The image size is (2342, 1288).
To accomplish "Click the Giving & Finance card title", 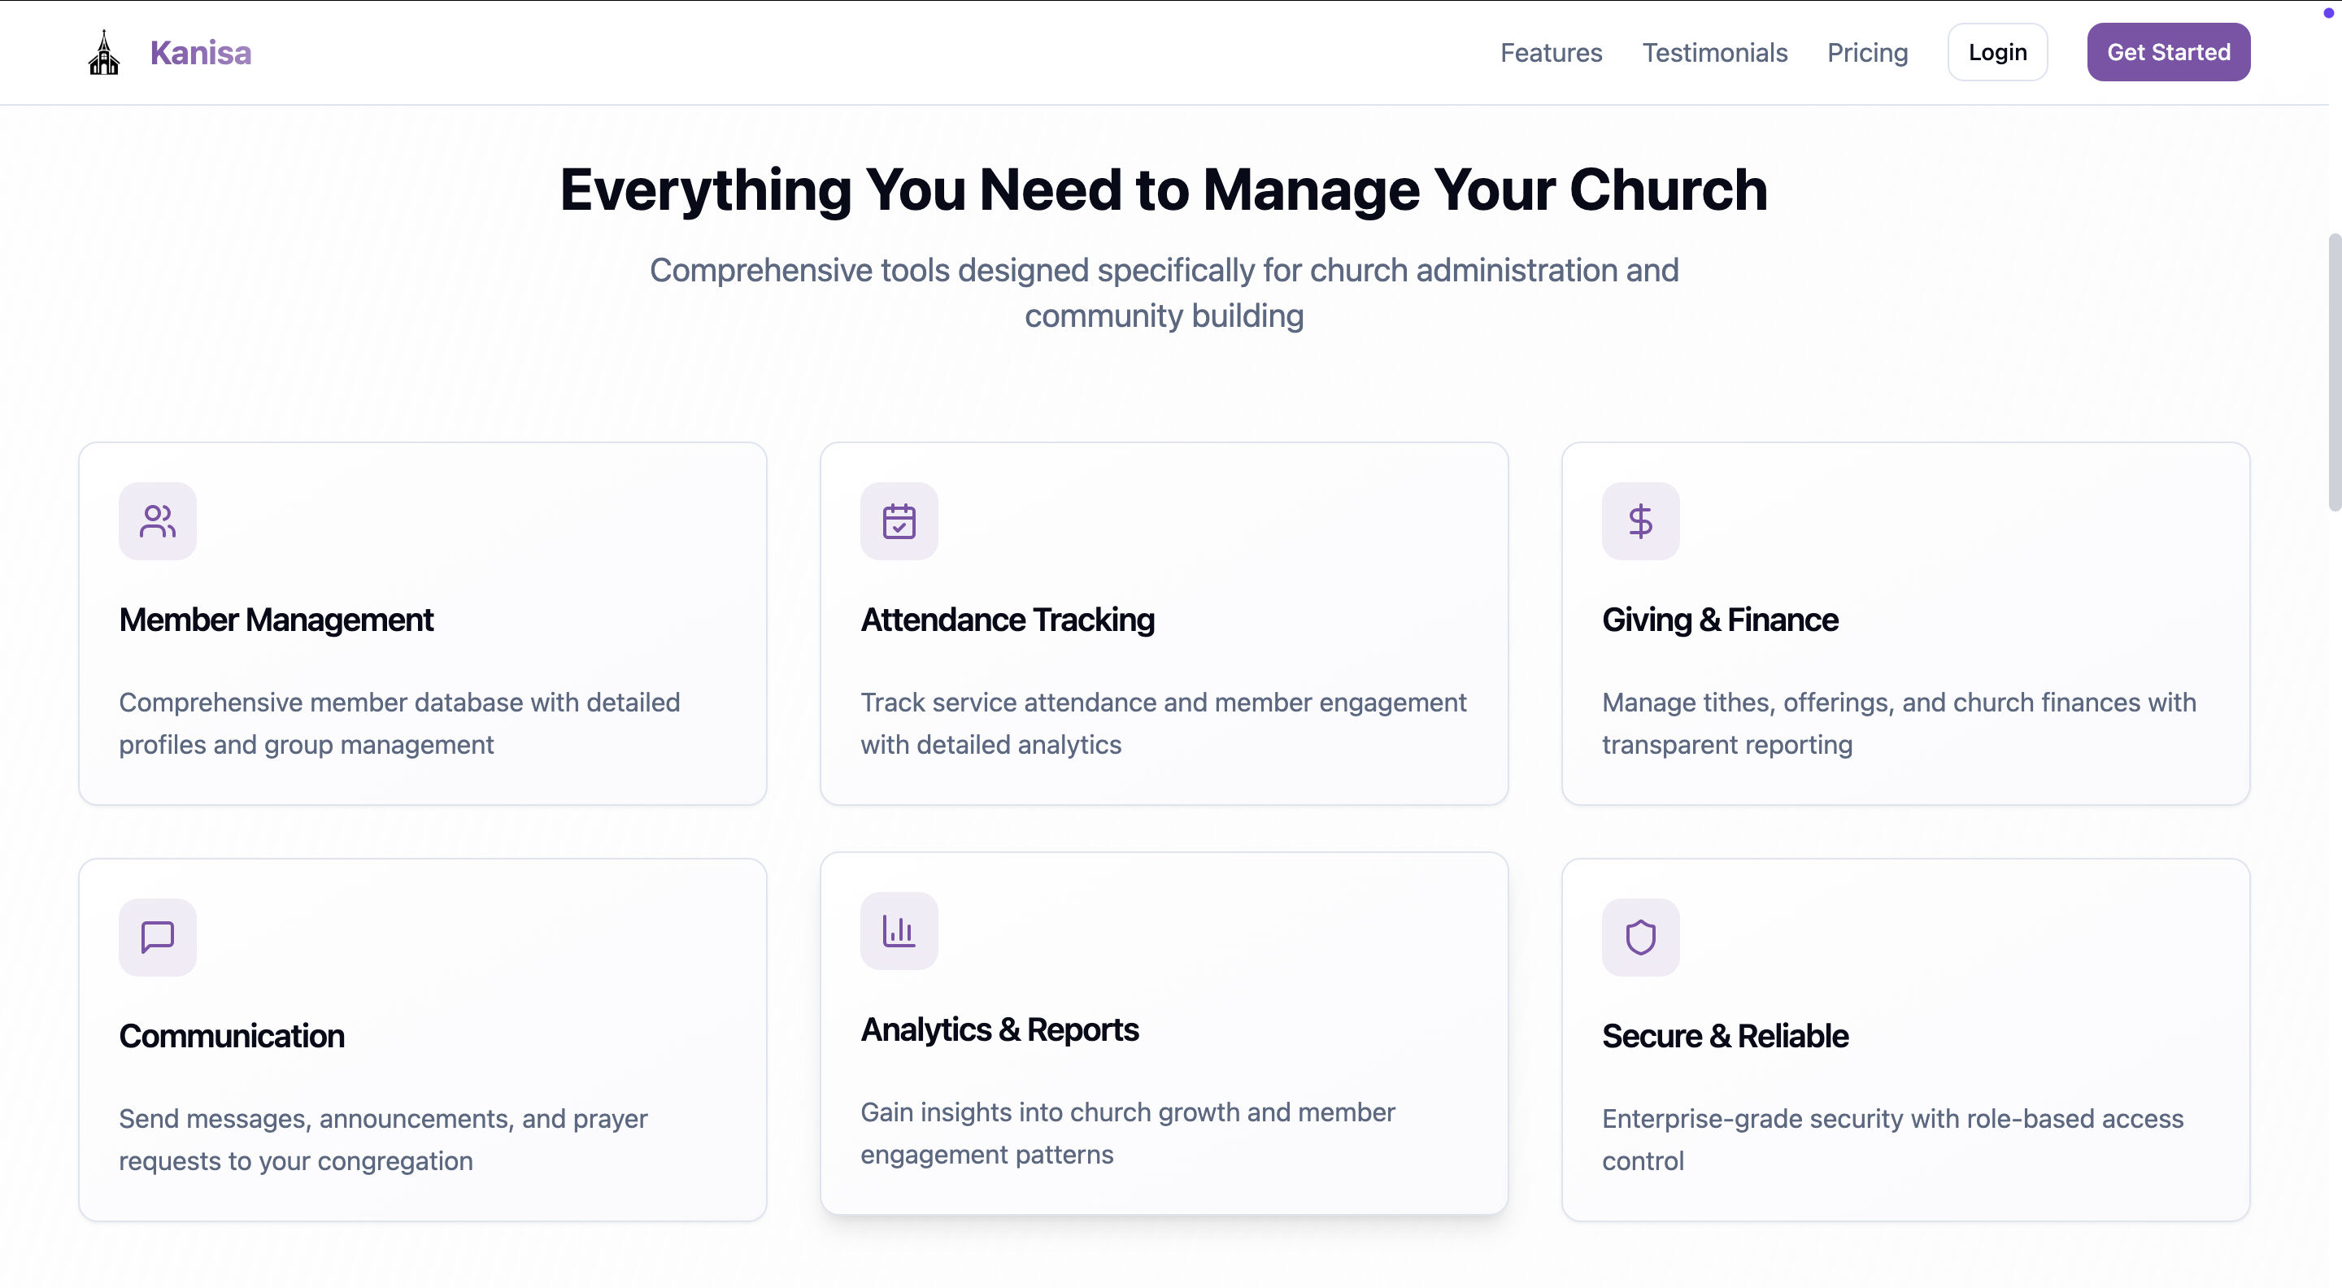I will point(1719,619).
